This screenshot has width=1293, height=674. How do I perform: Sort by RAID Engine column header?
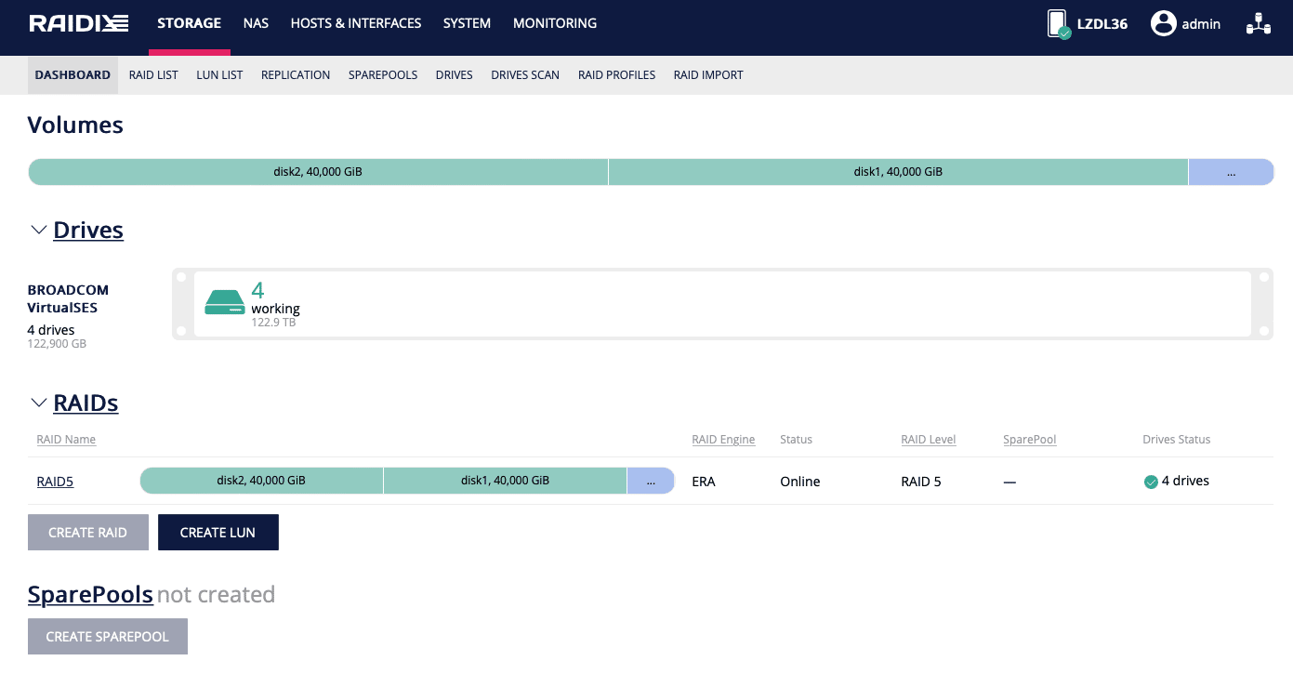point(723,440)
